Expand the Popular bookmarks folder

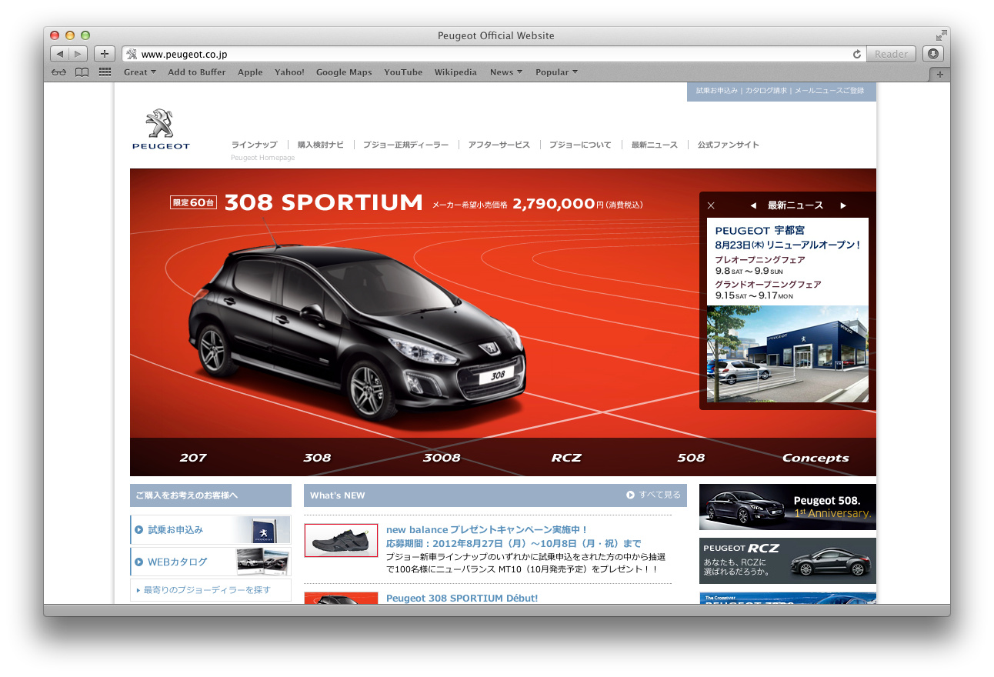pos(556,72)
